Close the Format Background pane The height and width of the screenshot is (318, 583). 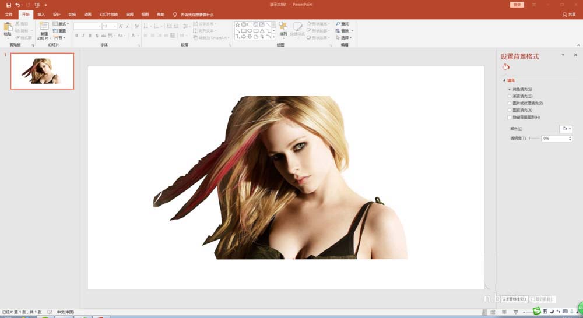(575, 55)
